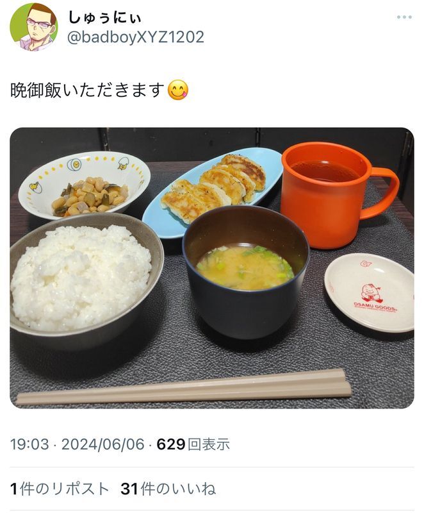View the 629 回表示 view count
Image resolution: width=424 pixels, height=513 pixels.
pyautogui.click(x=193, y=444)
